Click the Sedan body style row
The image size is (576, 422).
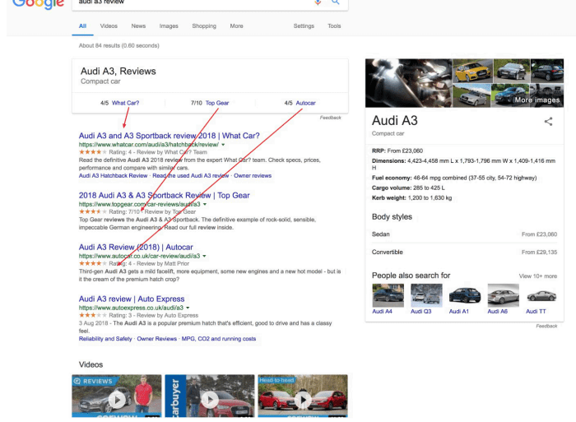point(464,234)
